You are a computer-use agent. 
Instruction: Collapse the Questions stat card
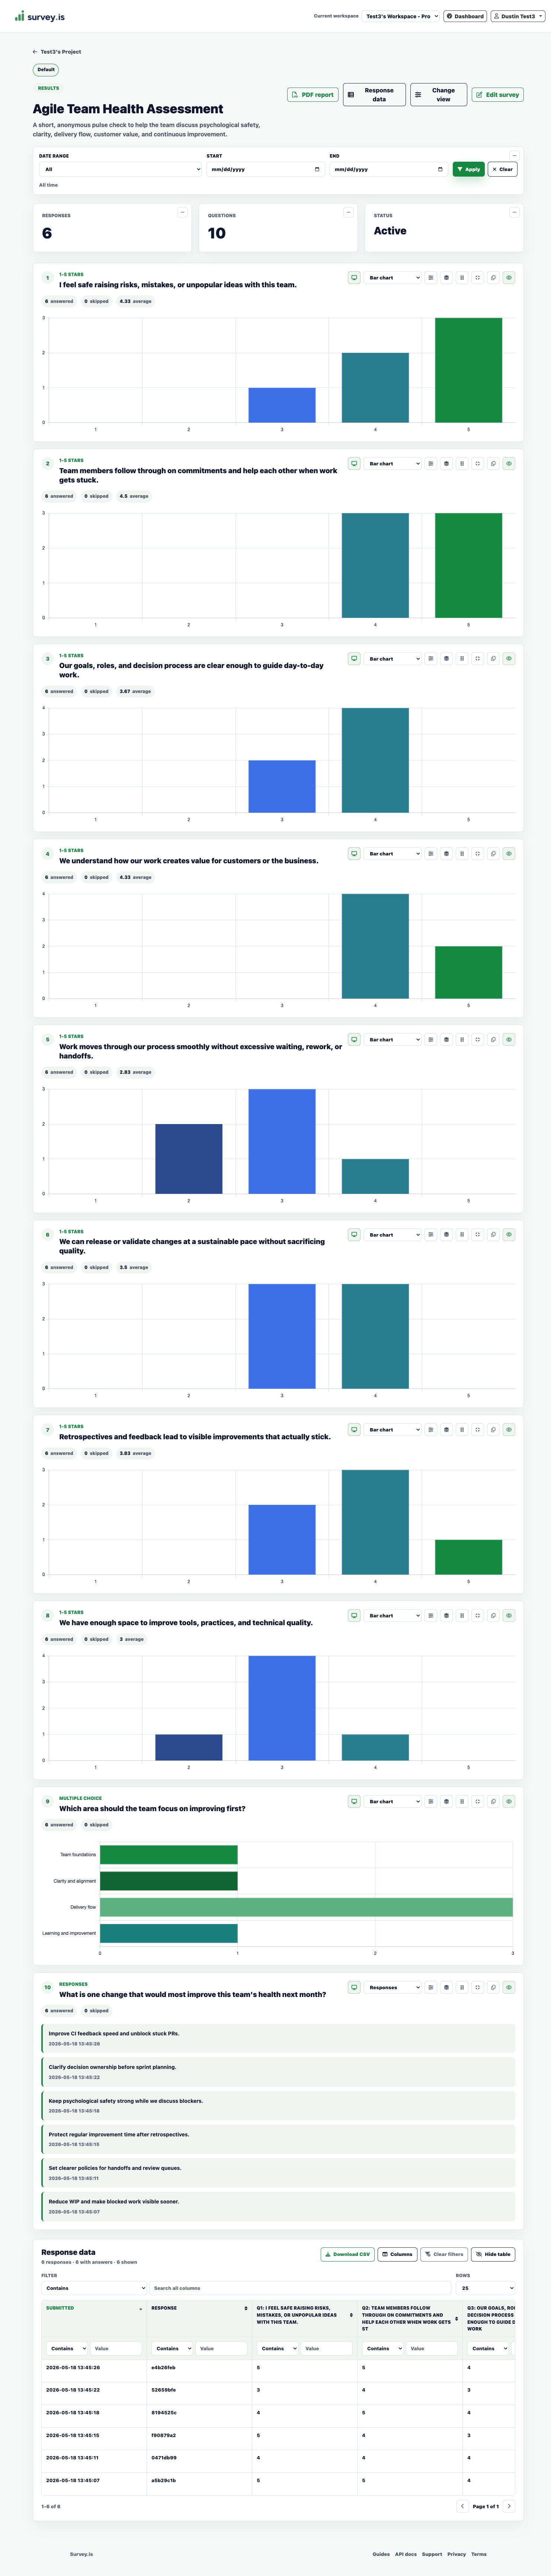[347, 212]
